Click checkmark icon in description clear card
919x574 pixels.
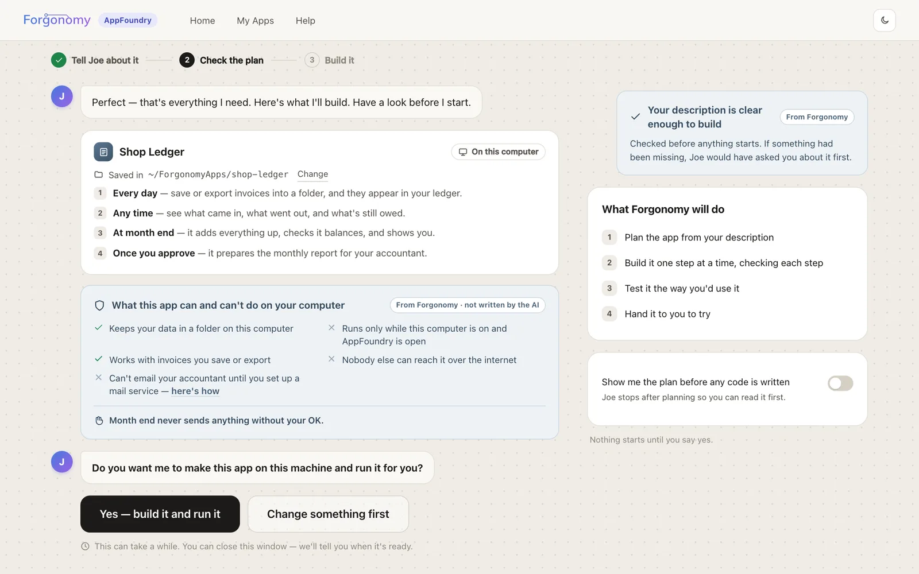tap(635, 117)
